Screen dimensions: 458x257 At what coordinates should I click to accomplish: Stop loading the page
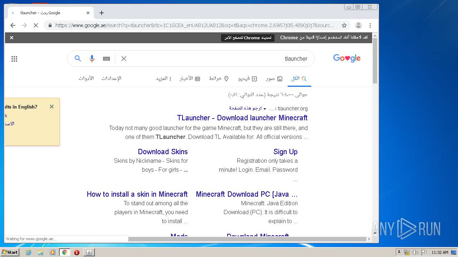tap(36, 25)
